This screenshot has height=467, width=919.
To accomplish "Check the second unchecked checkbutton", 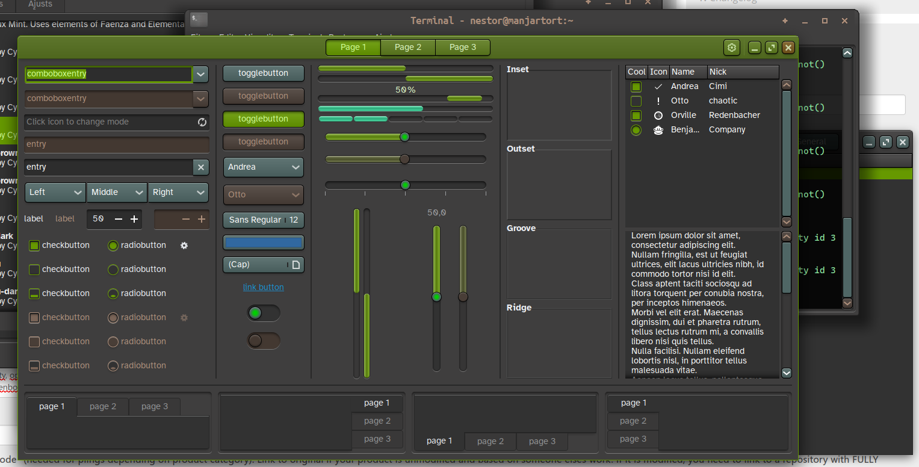I will pos(34,270).
